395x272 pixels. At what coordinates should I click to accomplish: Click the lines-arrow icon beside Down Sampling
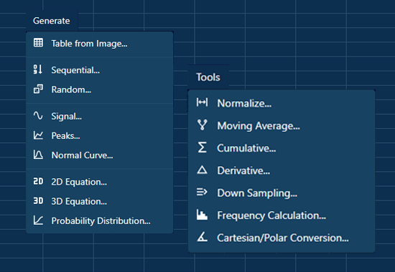[x=202, y=192]
